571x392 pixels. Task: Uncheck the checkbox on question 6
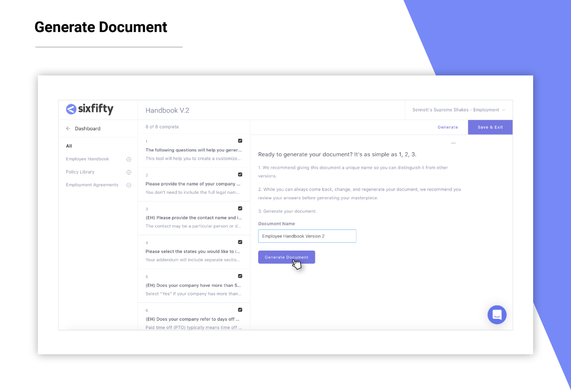point(240,310)
